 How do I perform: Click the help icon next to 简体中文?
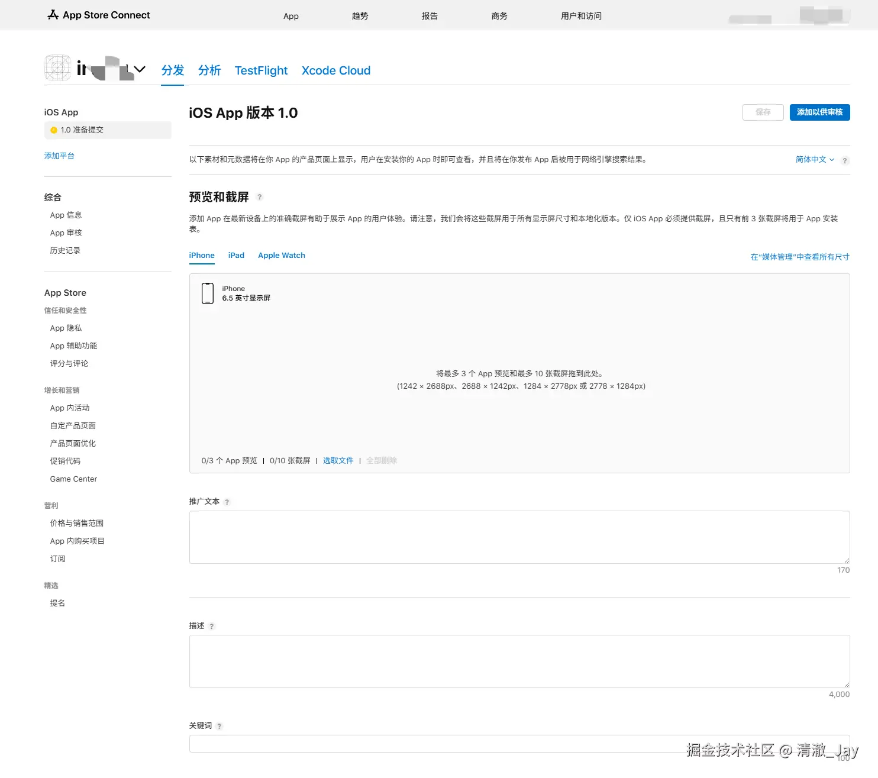pos(845,160)
